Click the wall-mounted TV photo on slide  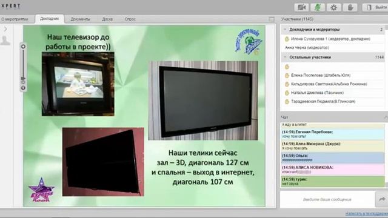coord(203,101)
